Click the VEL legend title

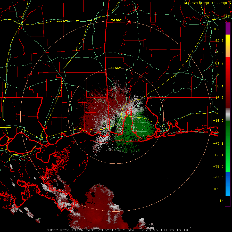pos(226,15)
